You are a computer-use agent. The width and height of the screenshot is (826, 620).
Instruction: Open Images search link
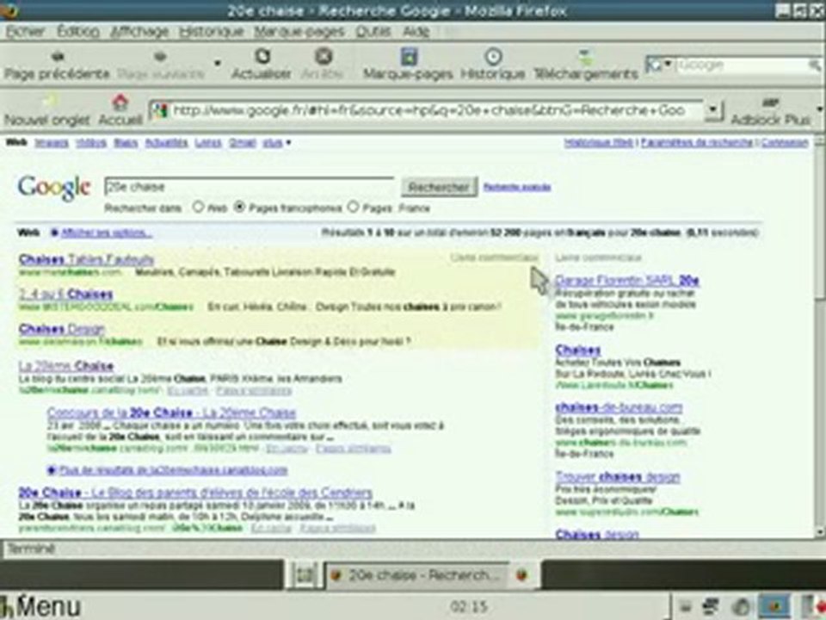pyautogui.click(x=52, y=143)
